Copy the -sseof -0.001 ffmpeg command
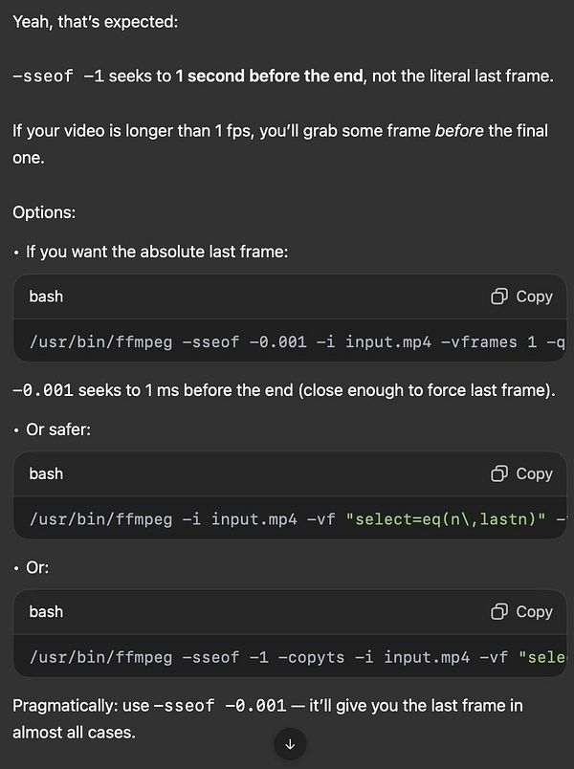This screenshot has height=769, width=574. pyautogui.click(x=521, y=297)
